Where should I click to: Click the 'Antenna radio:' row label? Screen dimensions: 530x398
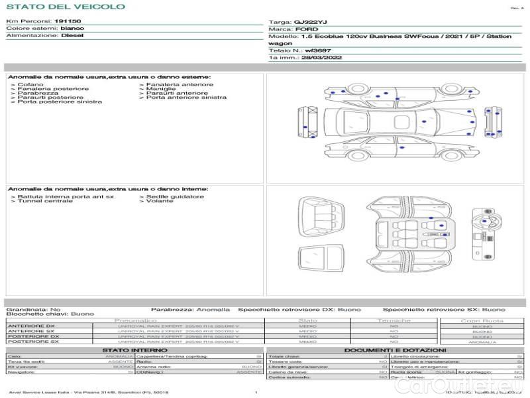pyautogui.click(x=154, y=367)
